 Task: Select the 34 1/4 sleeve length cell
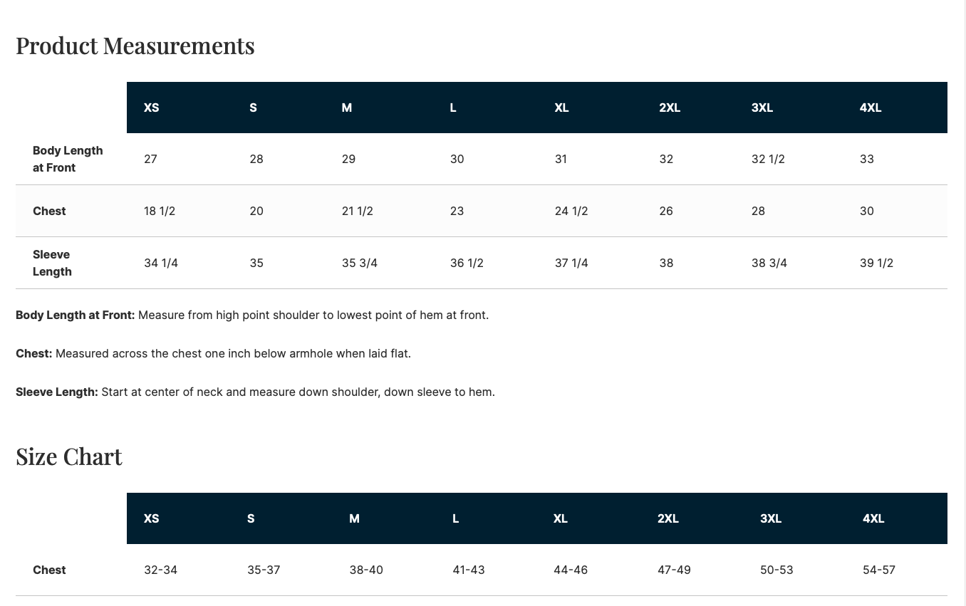tap(161, 263)
